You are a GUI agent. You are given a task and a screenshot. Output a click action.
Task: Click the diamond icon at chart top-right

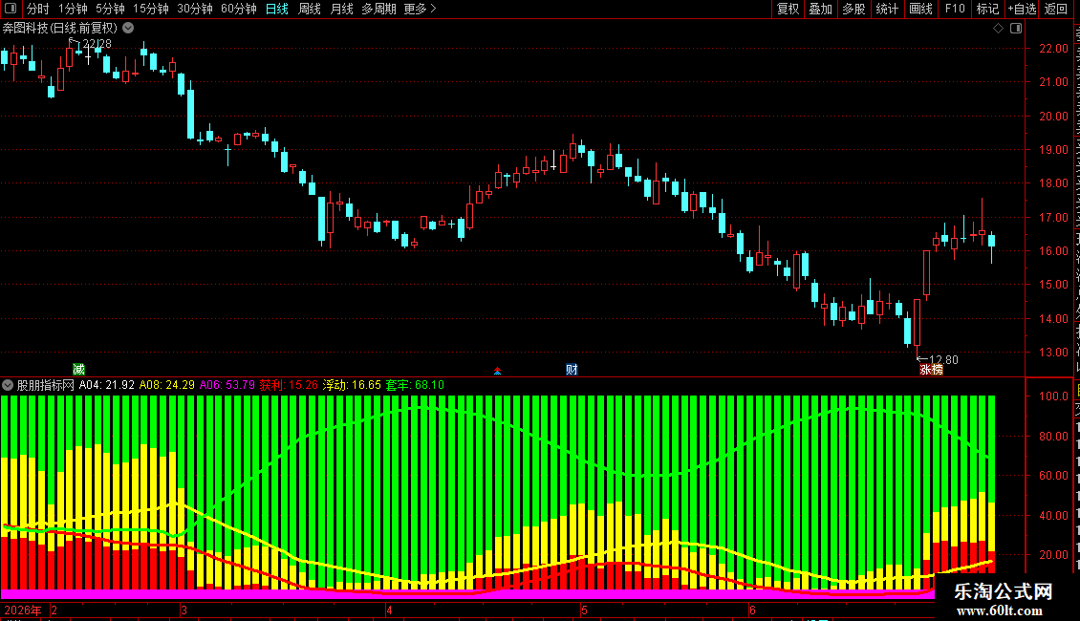tap(998, 29)
